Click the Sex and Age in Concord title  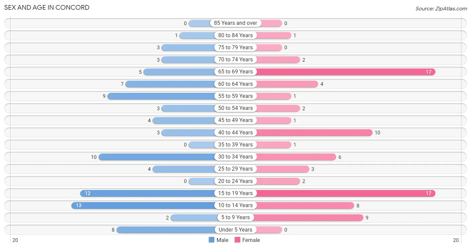click(47, 7)
